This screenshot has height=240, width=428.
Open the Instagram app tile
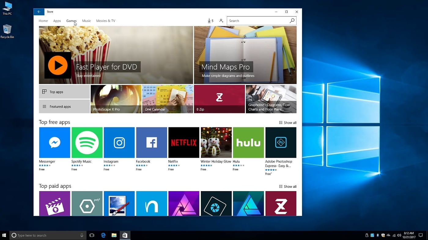click(x=119, y=142)
